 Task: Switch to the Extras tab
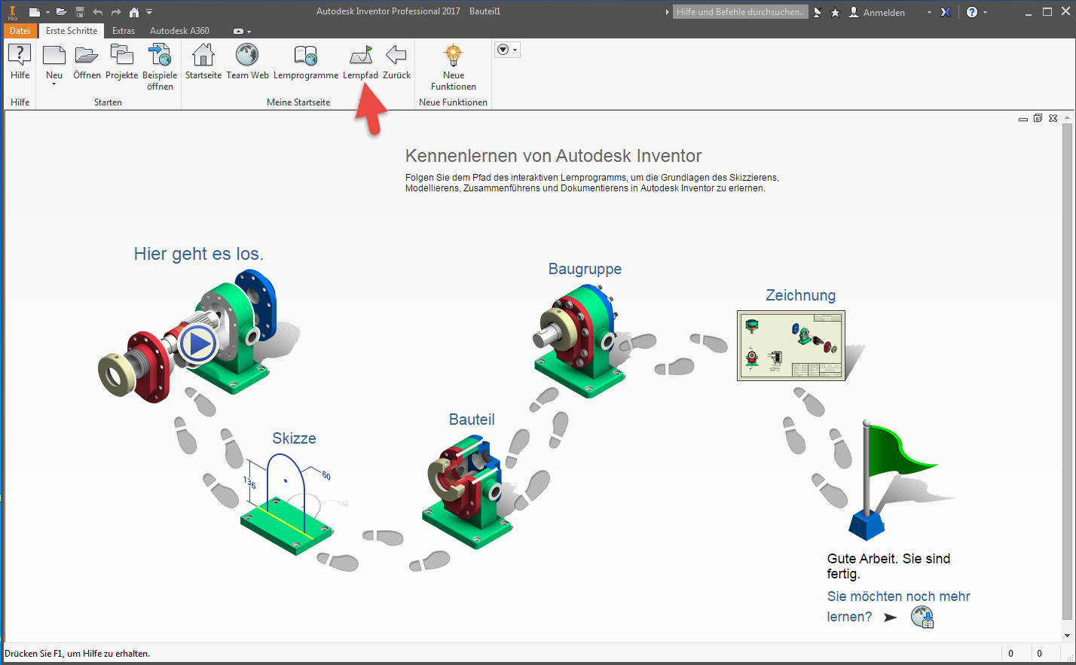coord(124,31)
